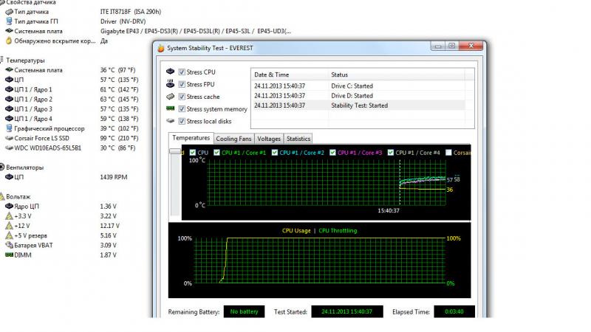Viewport: 591px width, 332px height.
Task: Click the 1439 RPM fan value
Action: (114, 177)
